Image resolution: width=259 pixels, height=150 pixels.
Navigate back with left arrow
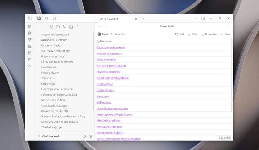tap(100, 26)
